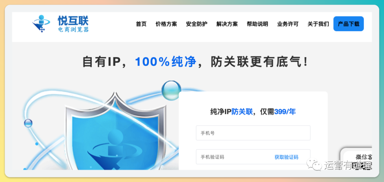
Task: Click the small blue orb on left orbit
Action: click(28, 123)
